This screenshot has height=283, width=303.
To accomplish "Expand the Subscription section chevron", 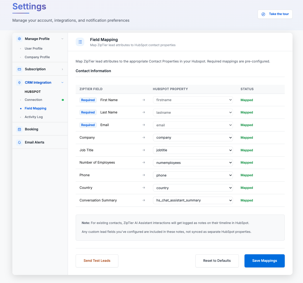I will coord(63,69).
